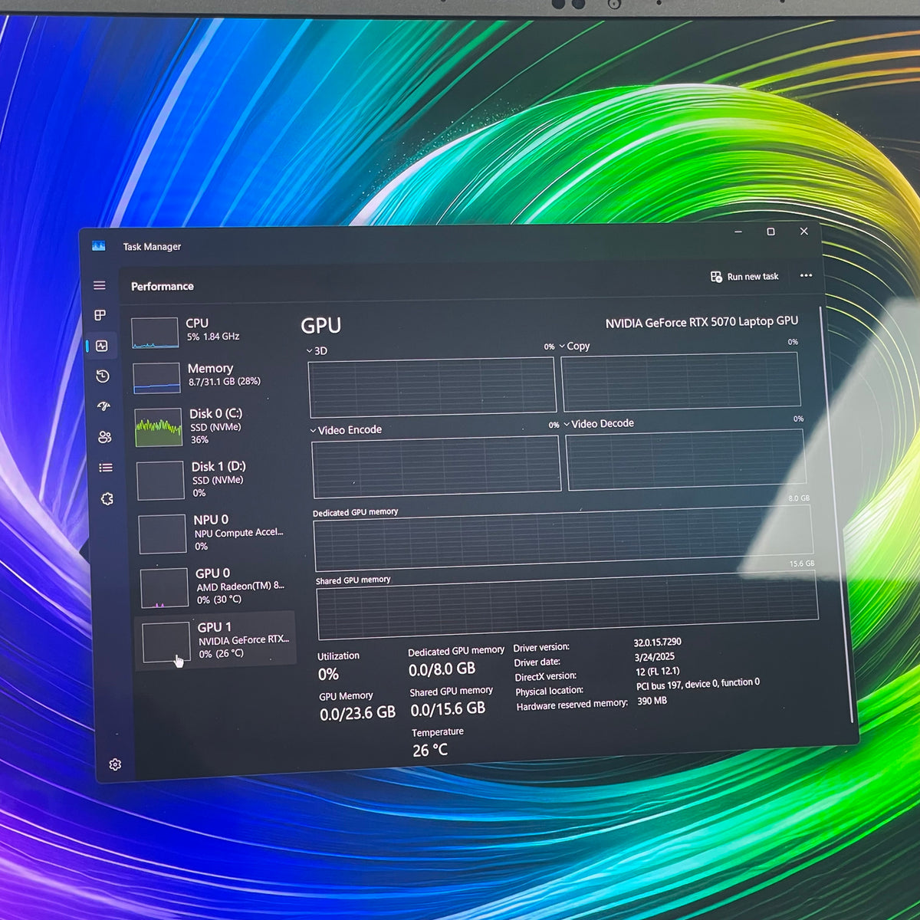This screenshot has height=920, width=920.
Task: Click driver date 3/24/2025 value
Action: coord(654,657)
